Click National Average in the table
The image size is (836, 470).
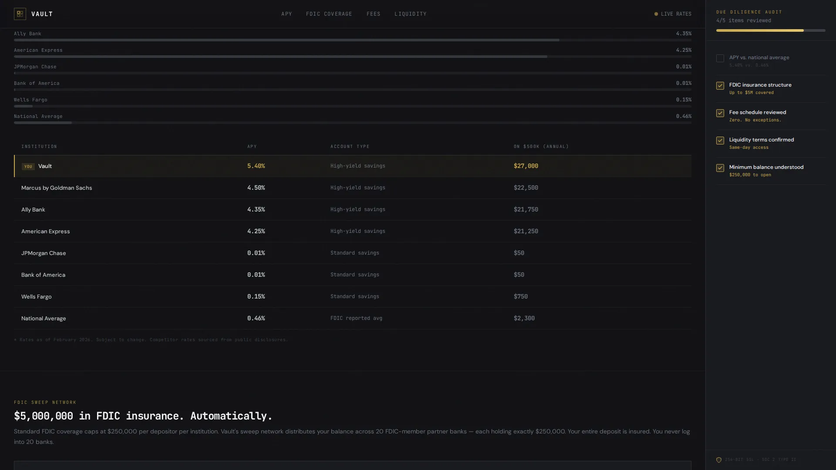[x=44, y=318]
